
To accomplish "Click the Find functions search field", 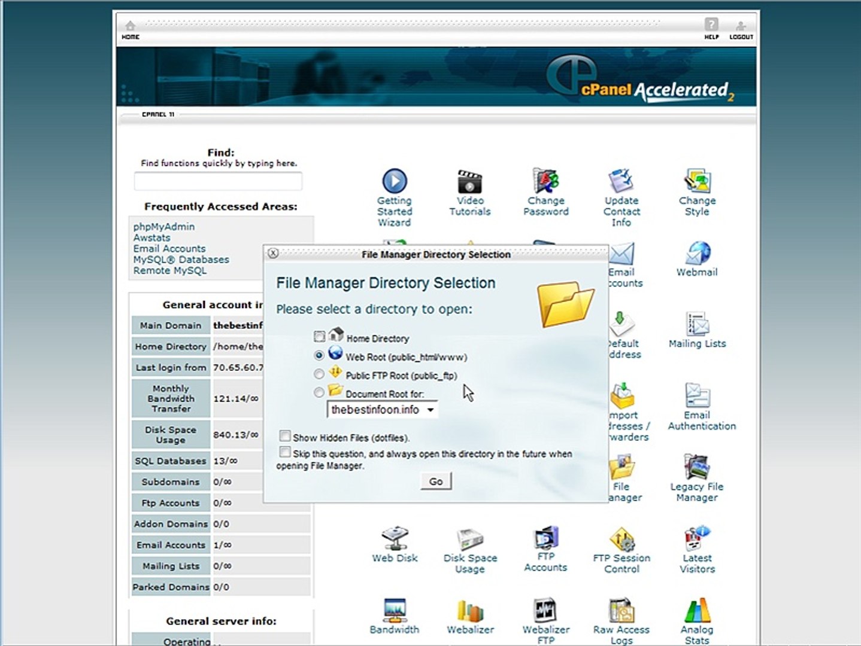I will (218, 181).
